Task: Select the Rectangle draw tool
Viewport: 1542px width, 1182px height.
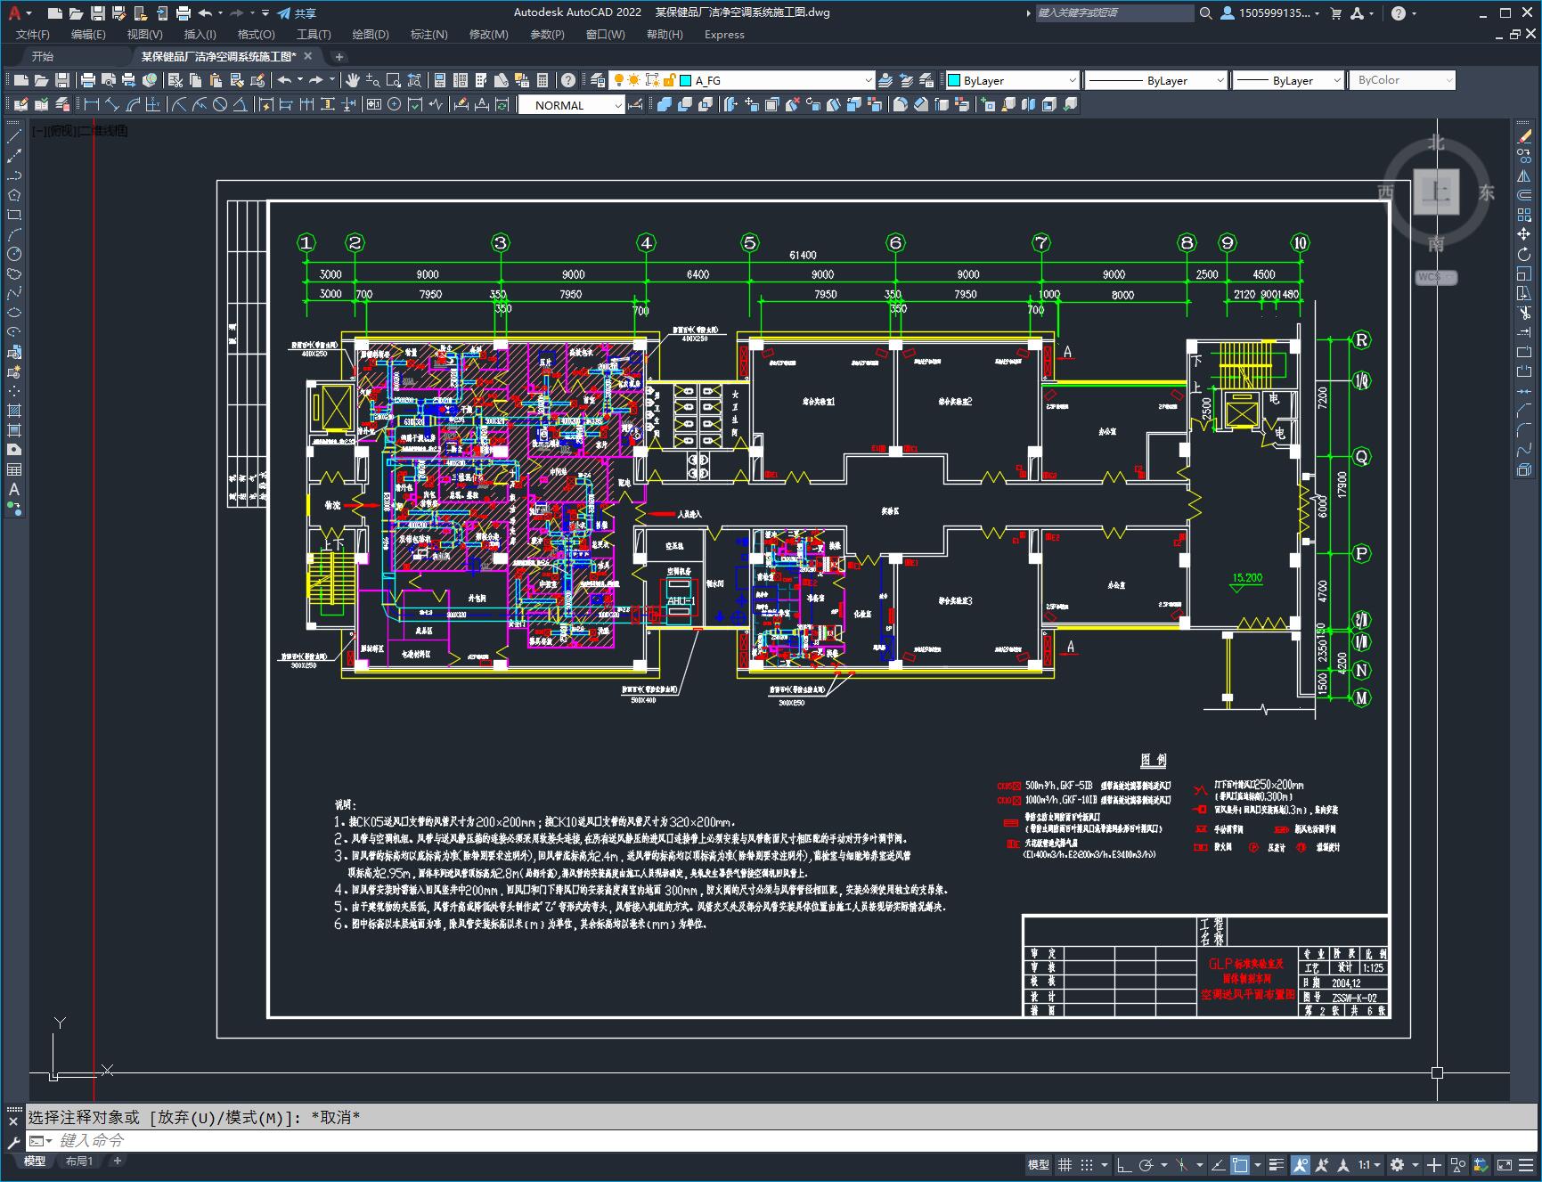Action: [x=13, y=215]
